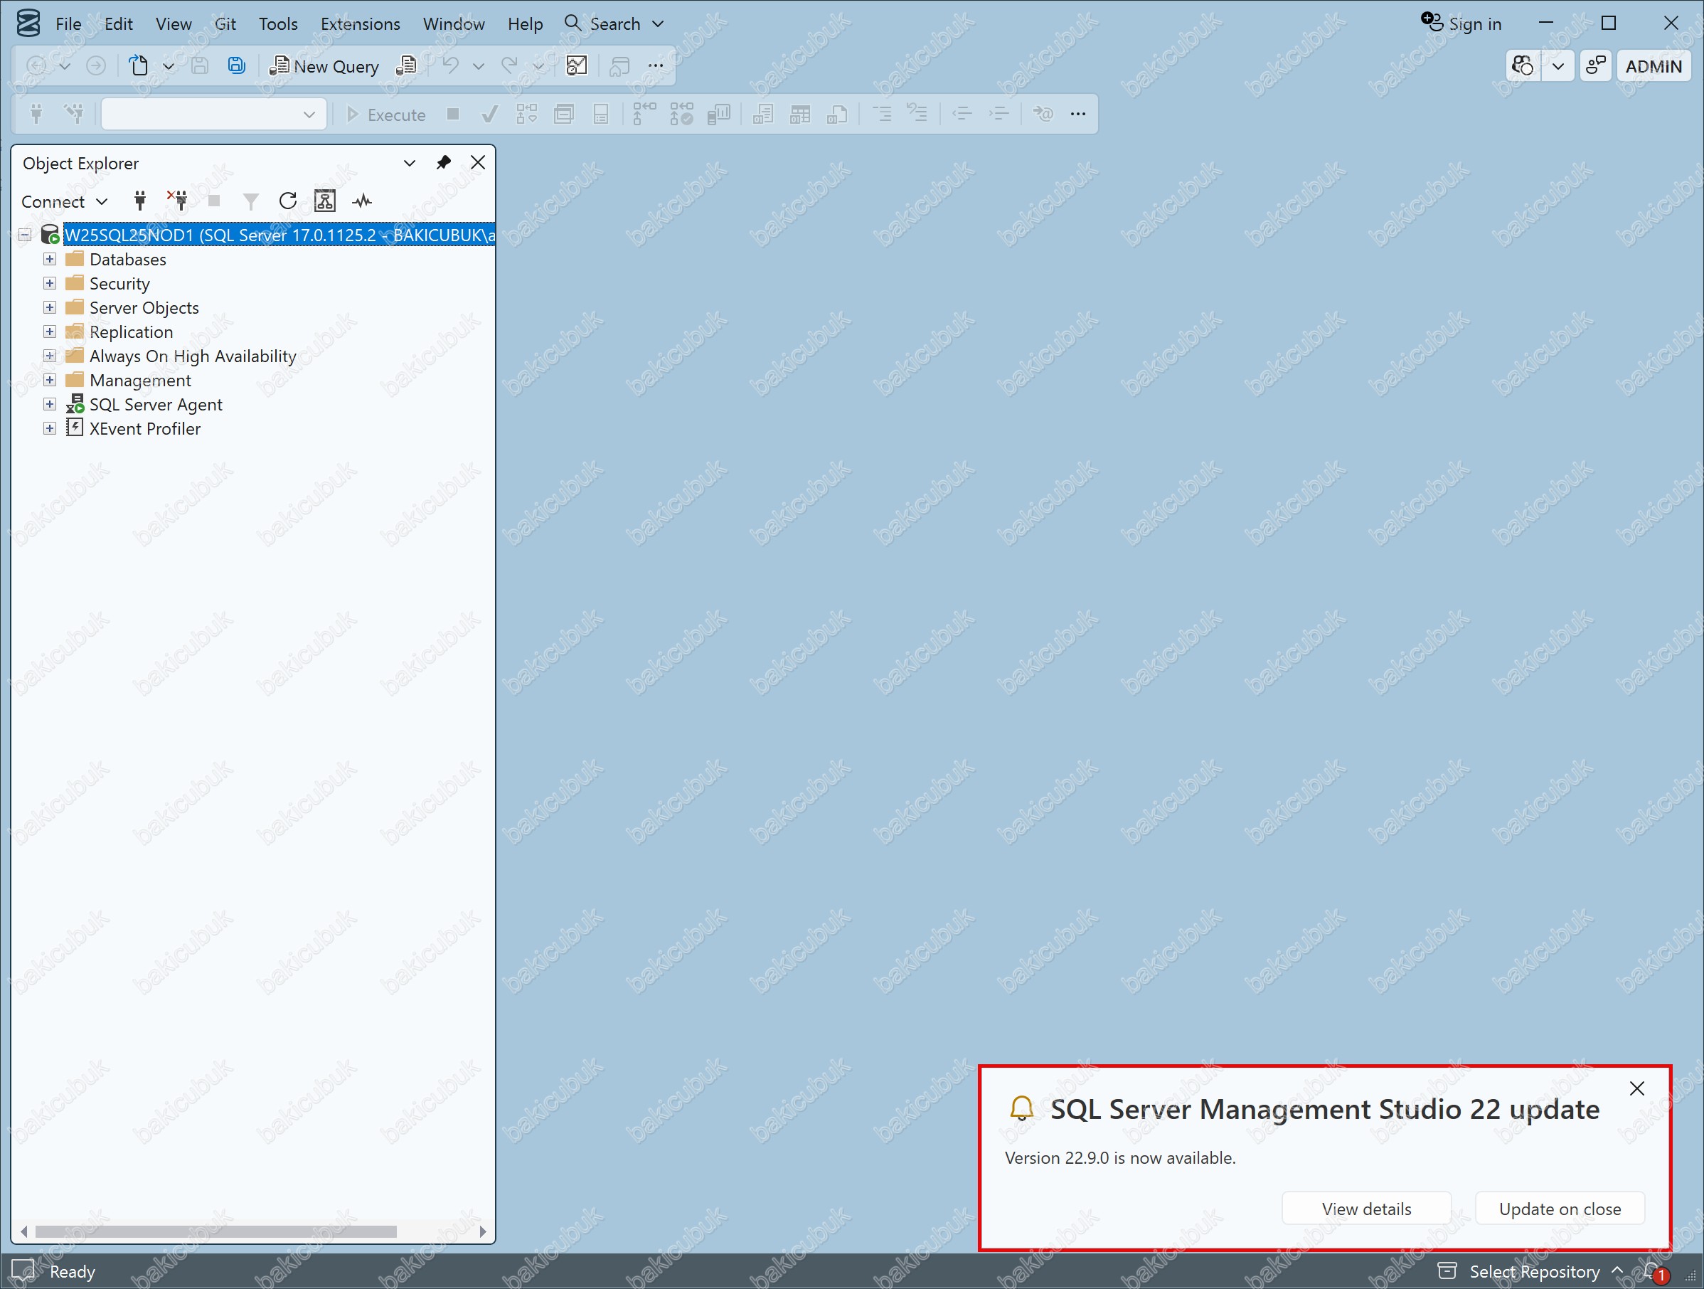Click the Undo arrow icon

451,65
